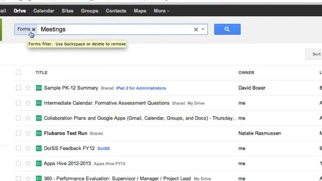
Task: Open Sample PK-12 Summary form
Action: 71,88
